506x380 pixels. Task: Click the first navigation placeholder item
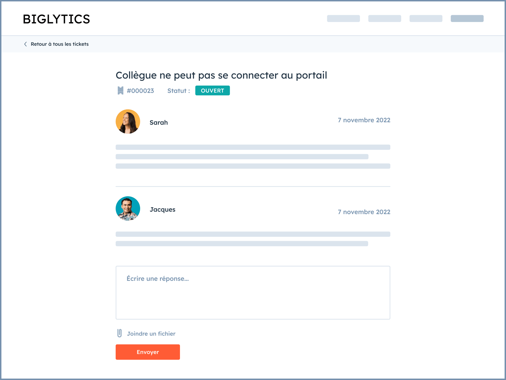point(343,18)
